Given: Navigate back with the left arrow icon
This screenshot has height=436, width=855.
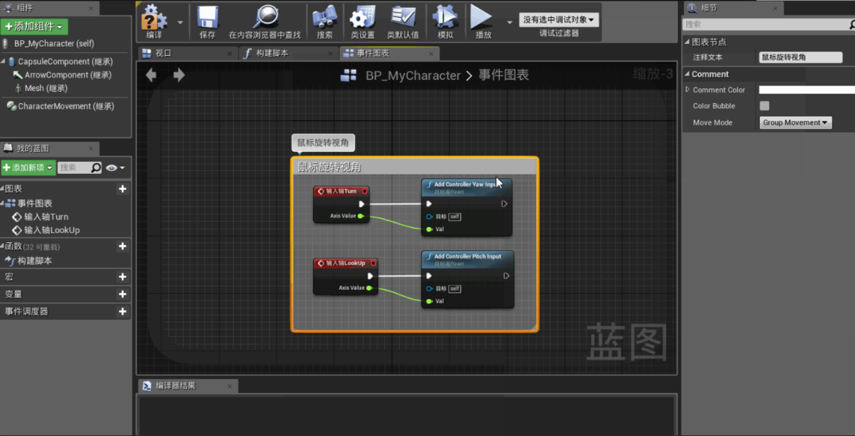Looking at the screenshot, I should (151, 75).
